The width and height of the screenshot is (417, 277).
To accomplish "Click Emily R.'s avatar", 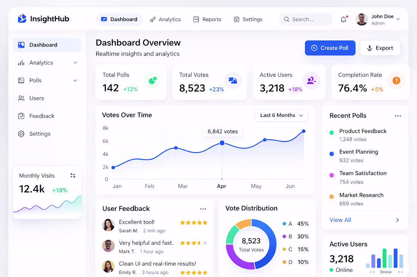I will click(108, 266).
